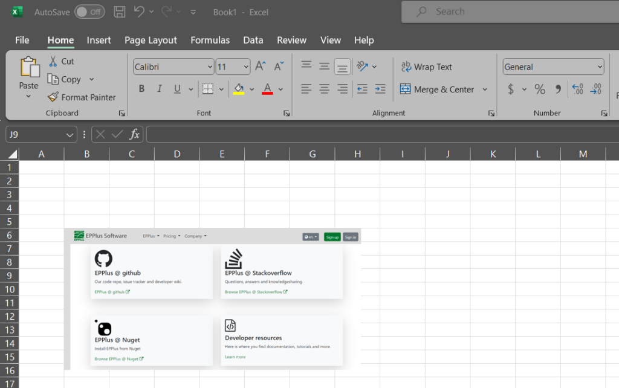Click the Save icon in title bar
The height and width of the screenshot is (388, 619).
click(x=119, y=12)
